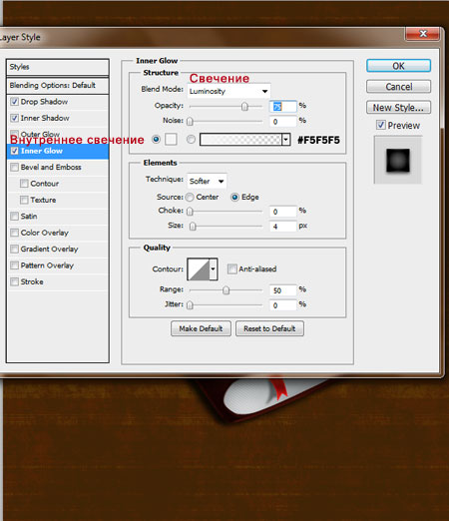Enable the Color Overlay checkbox

pyautogui.click(x=14, y=233)
